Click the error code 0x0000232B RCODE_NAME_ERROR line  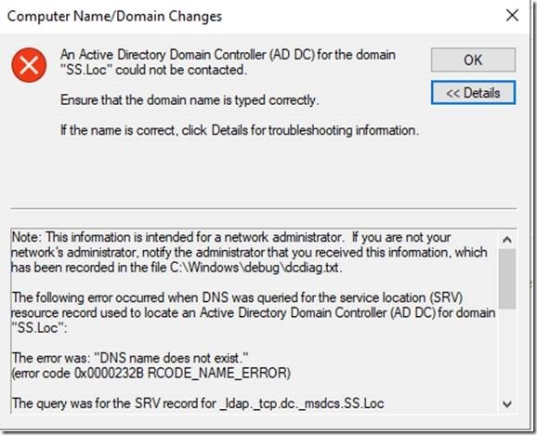click(x=151, y=373)
